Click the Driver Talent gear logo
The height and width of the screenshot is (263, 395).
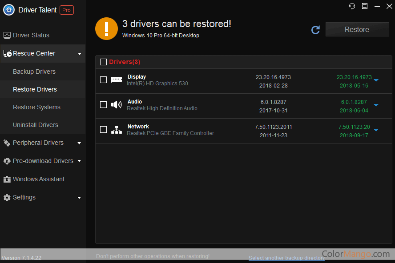9,10
